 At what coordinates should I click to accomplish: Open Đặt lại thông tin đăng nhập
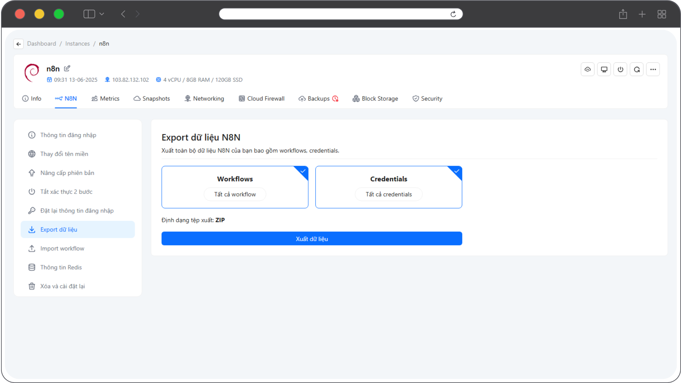tap(78, 211)
